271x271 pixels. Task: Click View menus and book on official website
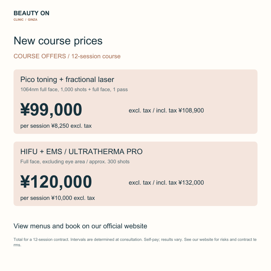[80, 226]
